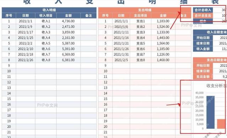Select date cell 2021/1/25

pyautogui.click(x=26, y=38)
